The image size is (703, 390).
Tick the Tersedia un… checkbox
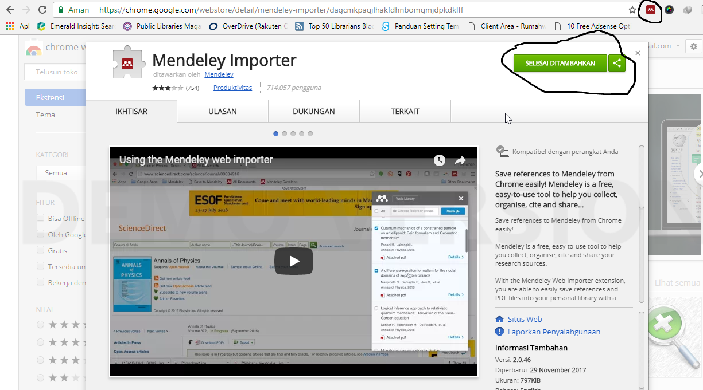click(x=41, y=266)
